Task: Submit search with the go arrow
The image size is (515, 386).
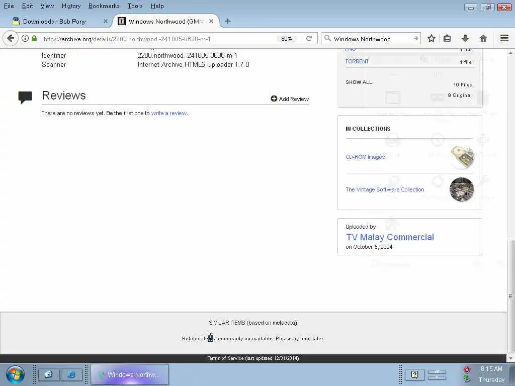Action: click(x=415, y=38)
